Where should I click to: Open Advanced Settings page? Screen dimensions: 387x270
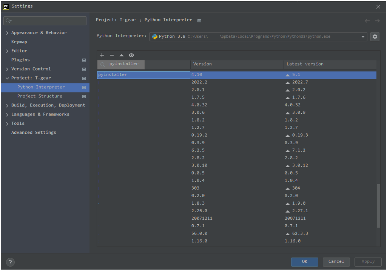pos(34,133)
